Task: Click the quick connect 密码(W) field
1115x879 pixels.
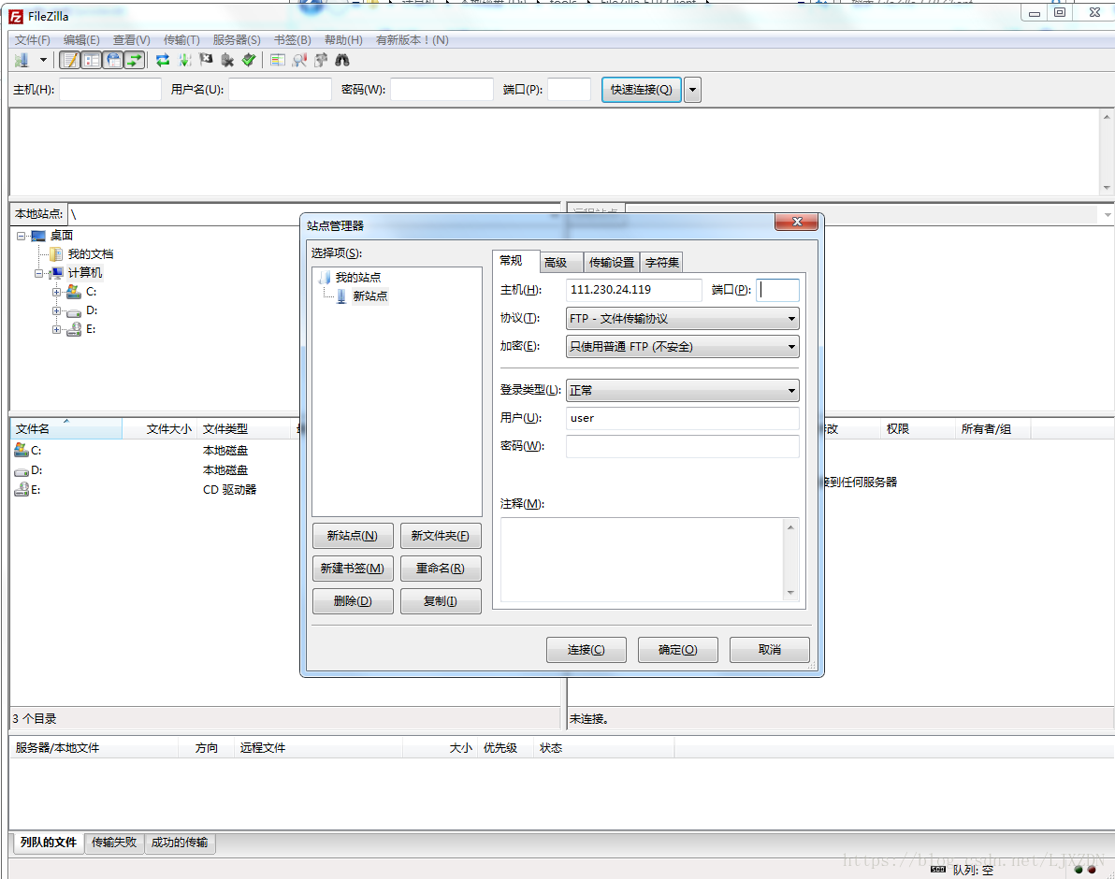Action: coord(442,90)
